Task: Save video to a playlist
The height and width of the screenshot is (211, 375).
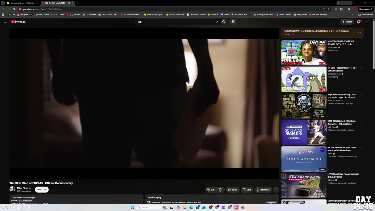Action: tap(247, 190)
